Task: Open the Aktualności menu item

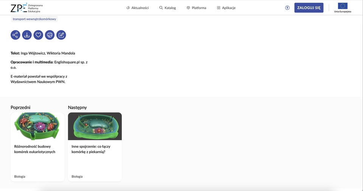Action: click(137, 8)
